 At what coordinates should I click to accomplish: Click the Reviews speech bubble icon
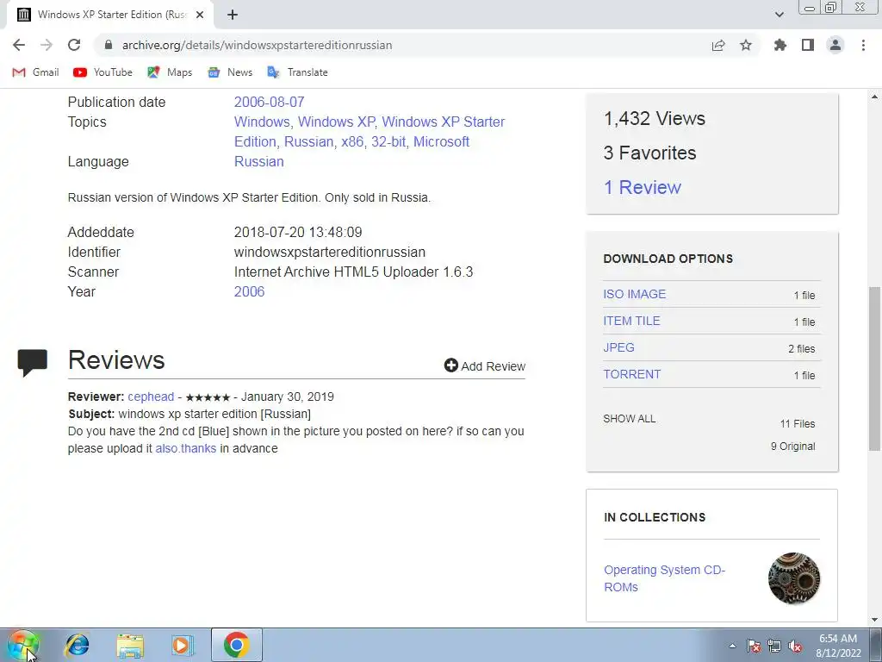pyautogui.click(x=33, y=363)
